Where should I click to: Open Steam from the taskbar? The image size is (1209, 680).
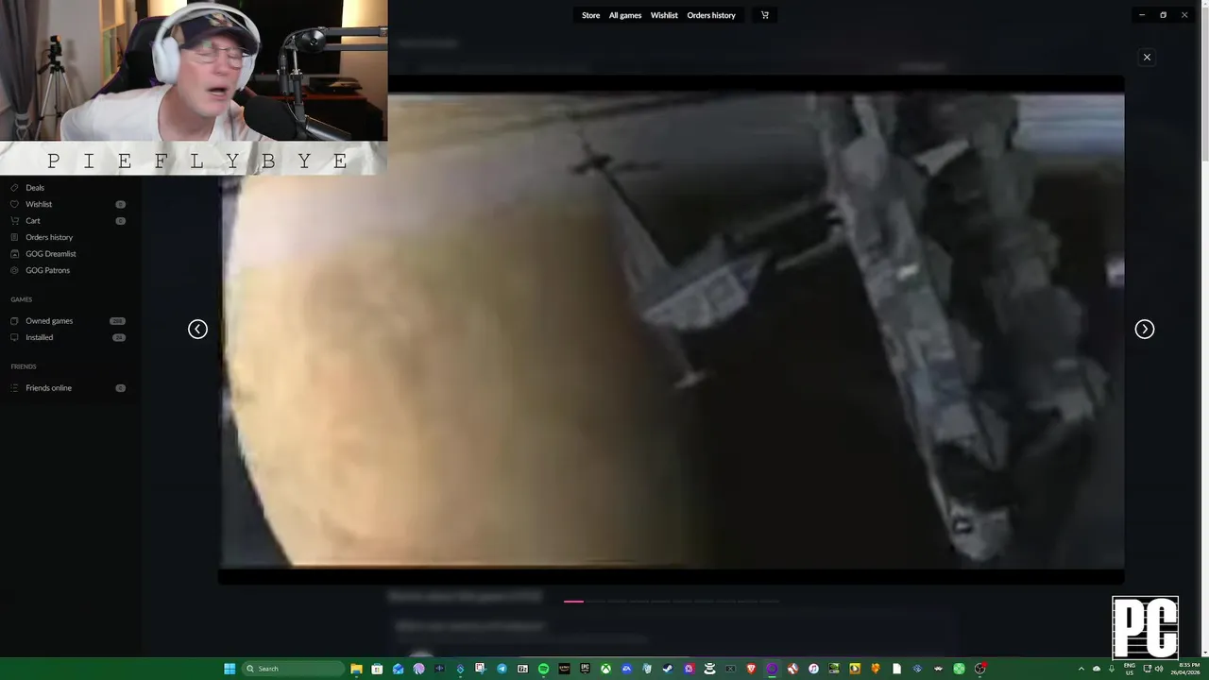click(x=668, y=669)
